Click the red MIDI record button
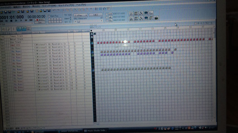The height and width of the screenshot is (133, 238). [40, 20]
